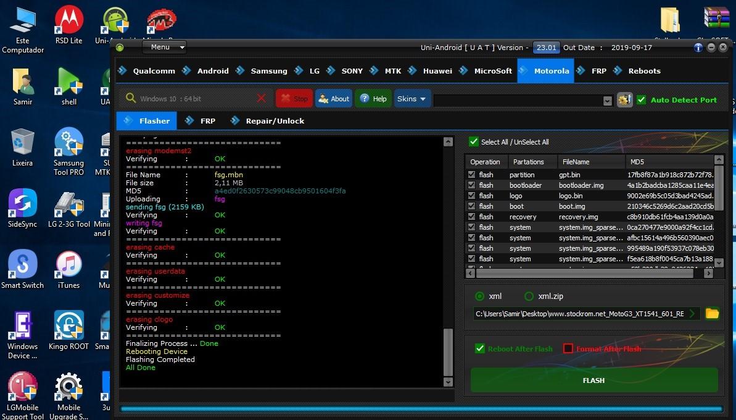Enable Format After Flash checkbox
Screen dimensions: 736x420
point(568,348)
